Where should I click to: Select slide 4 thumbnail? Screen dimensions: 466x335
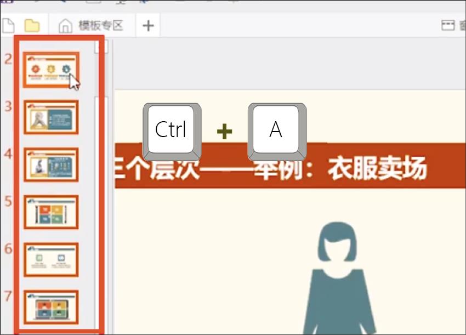tap(51, 165)
